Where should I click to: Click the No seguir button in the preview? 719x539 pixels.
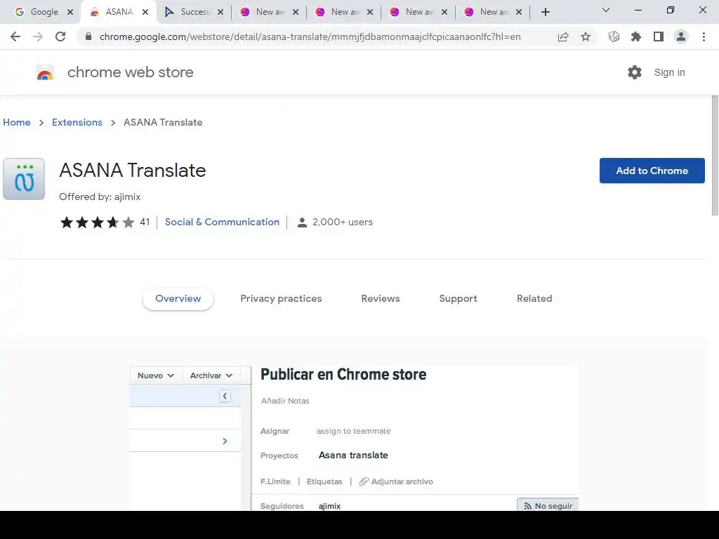pyautogui.click(x=548, y=505)
